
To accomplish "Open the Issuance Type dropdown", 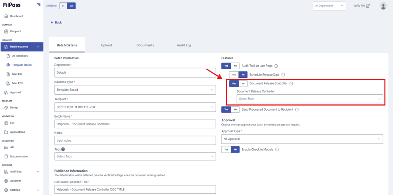I will click(135, 89).
